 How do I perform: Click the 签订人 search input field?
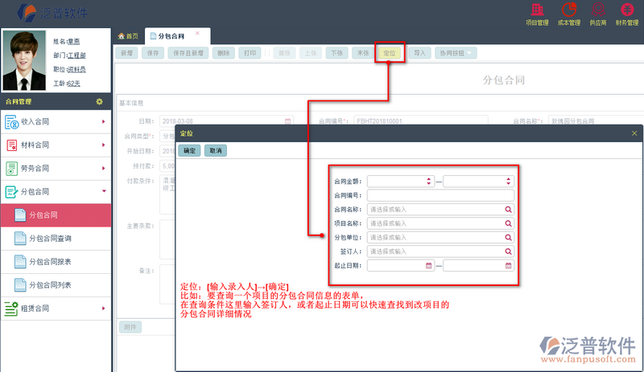440,251
